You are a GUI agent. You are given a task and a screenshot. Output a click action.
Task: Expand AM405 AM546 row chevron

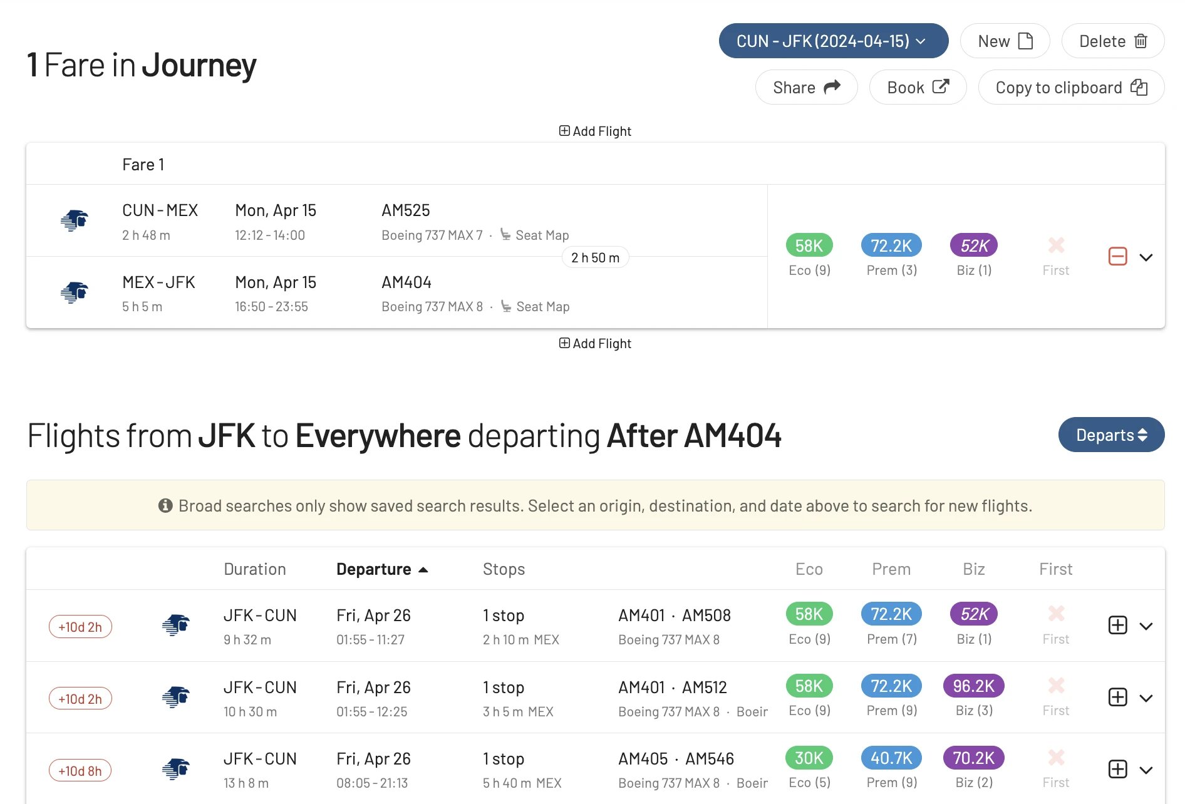[1146, 770]
